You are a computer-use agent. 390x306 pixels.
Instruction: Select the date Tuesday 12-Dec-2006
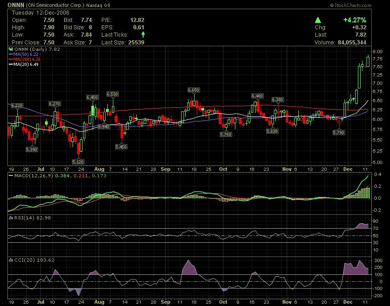click(40, 13)
